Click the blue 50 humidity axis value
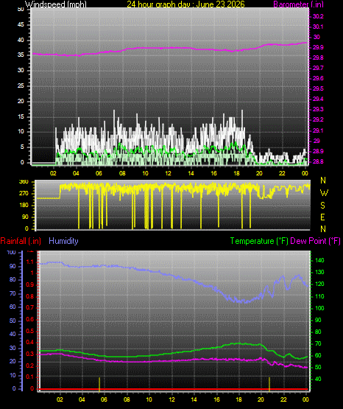 (13, 321)
